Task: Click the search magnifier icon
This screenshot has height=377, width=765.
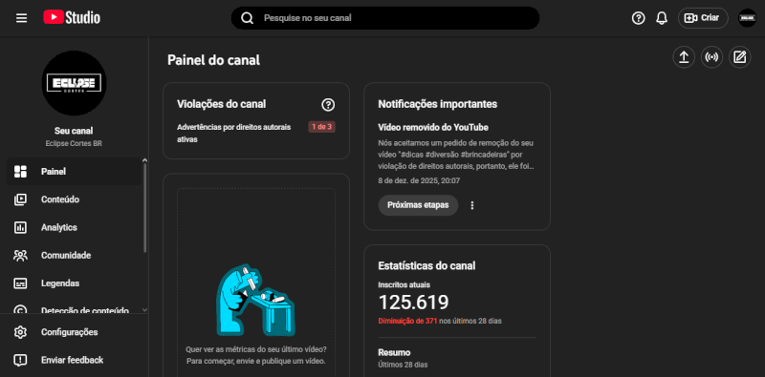Action: click(248, 18)
